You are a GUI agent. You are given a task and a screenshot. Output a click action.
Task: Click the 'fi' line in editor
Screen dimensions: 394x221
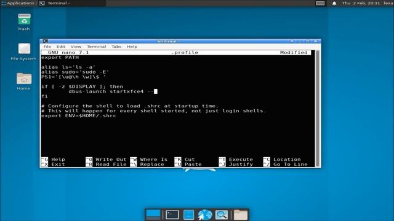click(44, 96)
